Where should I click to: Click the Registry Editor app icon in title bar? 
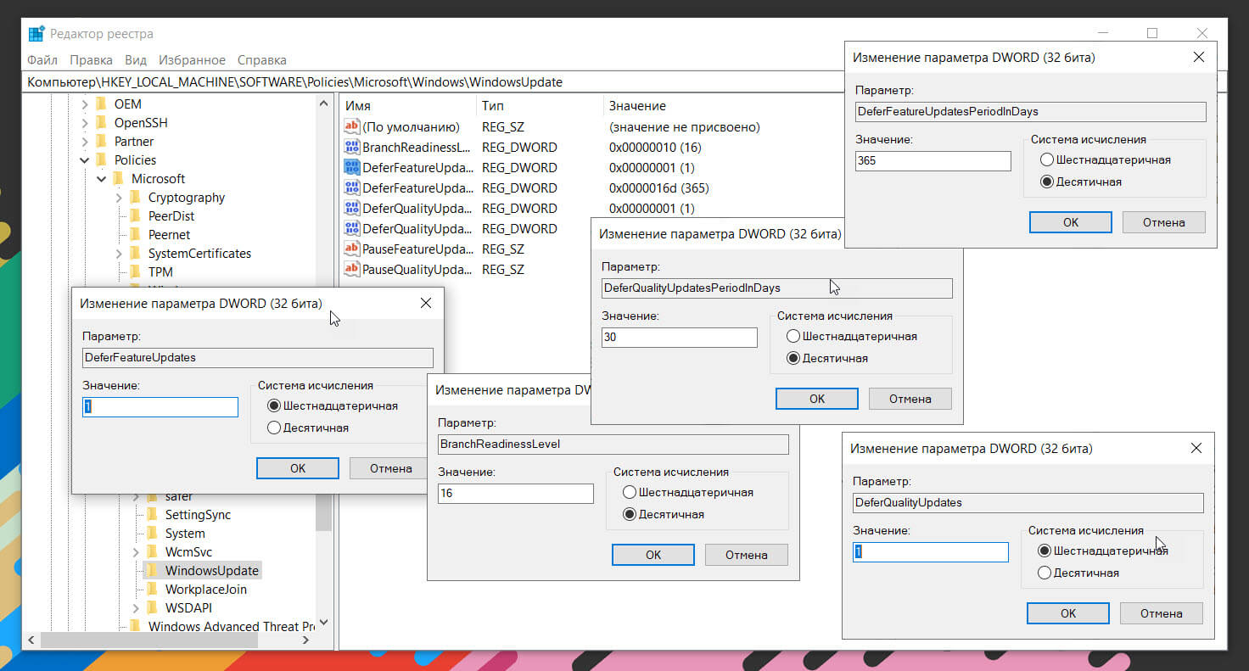(x=36, y=34)
